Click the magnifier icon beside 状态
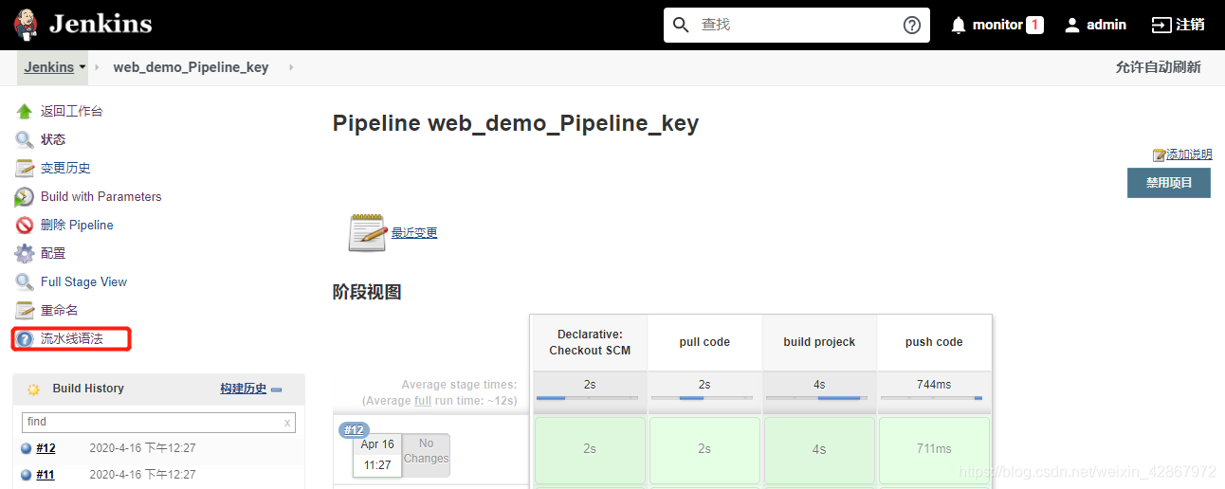1225x489 pixels. click(x=25, y=139)
